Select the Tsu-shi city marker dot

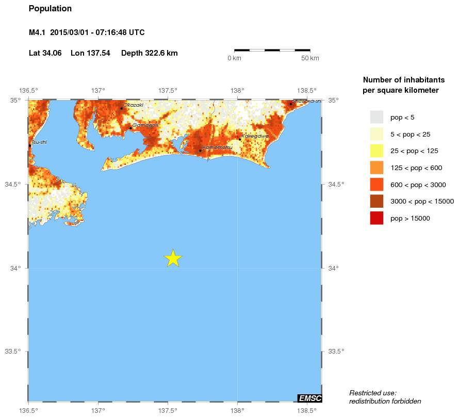[x=30, y=146]
